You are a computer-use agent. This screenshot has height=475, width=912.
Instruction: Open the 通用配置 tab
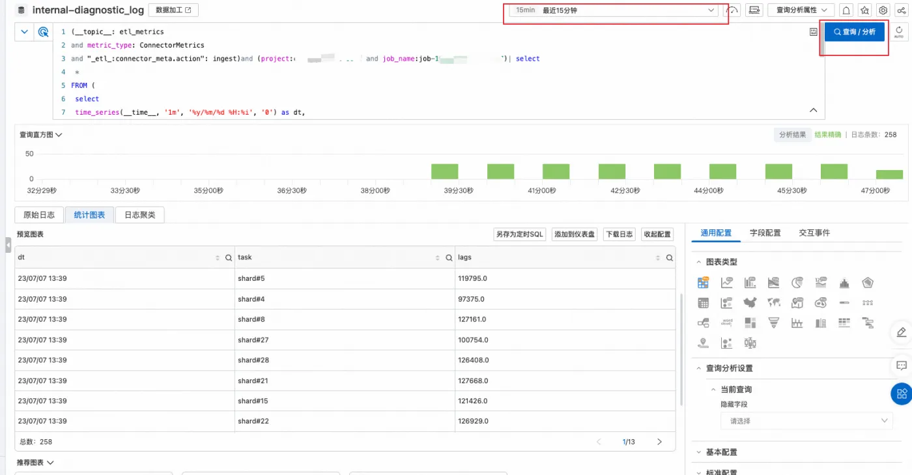click(x=716, y=233)
